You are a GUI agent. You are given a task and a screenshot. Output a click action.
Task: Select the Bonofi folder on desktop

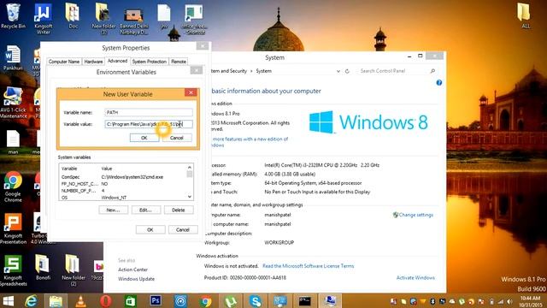click(43, 267)
